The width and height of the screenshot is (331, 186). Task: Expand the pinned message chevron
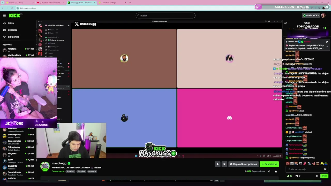(327, 47)
